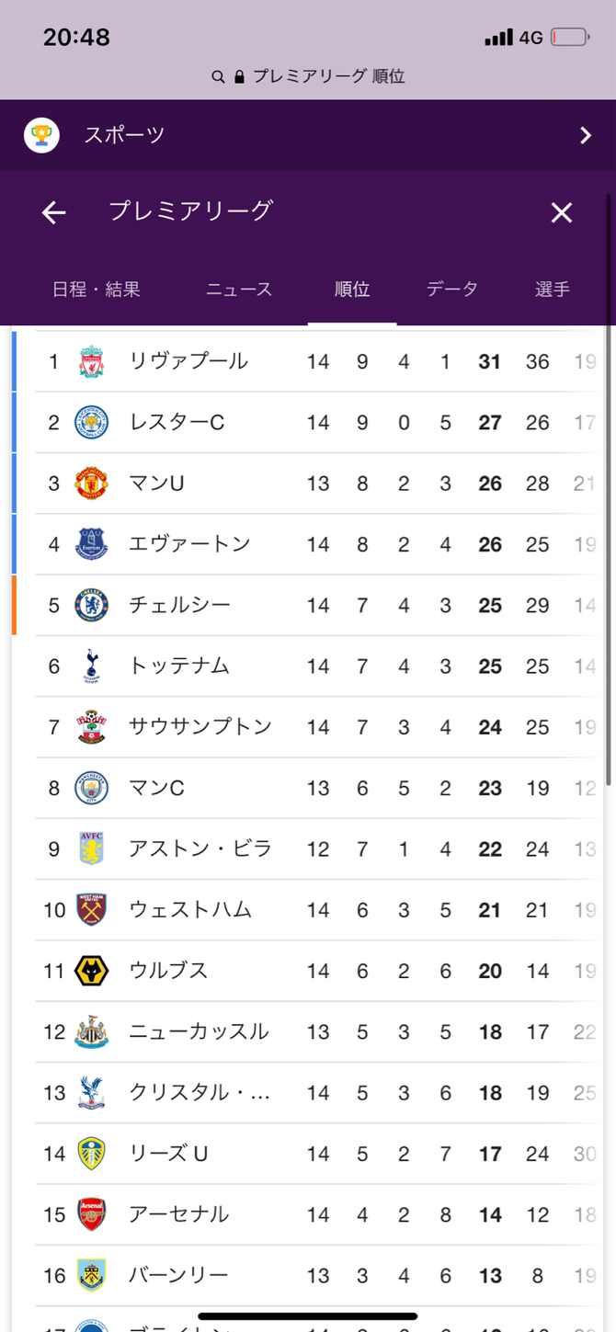Screen dimensions: 616x1332
Task: Tap the Liverpool club crest
Action: tap(92, 361)
